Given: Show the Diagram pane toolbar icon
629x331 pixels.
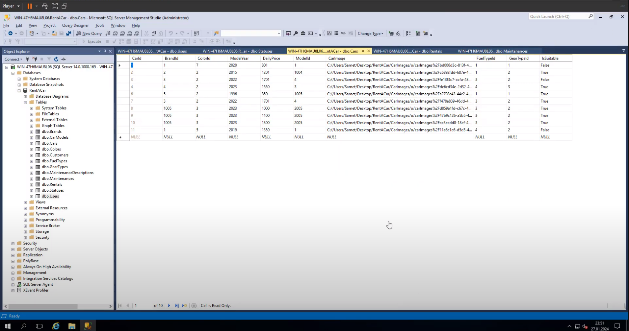Looking at the screenshot, I should [329, 33].
